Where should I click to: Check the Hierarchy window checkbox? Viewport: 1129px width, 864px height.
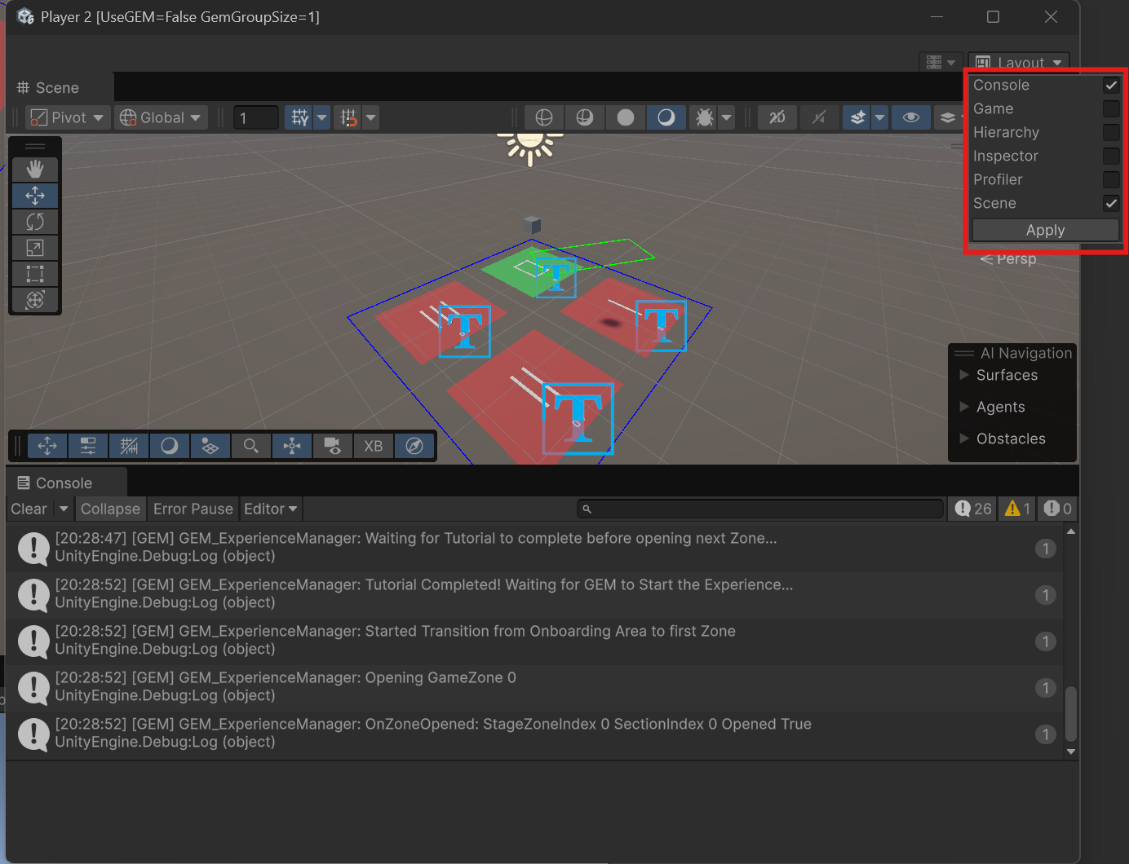pyautogui.click(x=1110, y=132)
